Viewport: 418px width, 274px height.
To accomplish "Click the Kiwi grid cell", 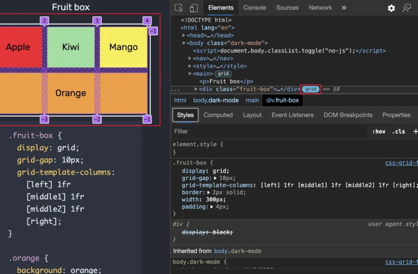I will (71, 47).
